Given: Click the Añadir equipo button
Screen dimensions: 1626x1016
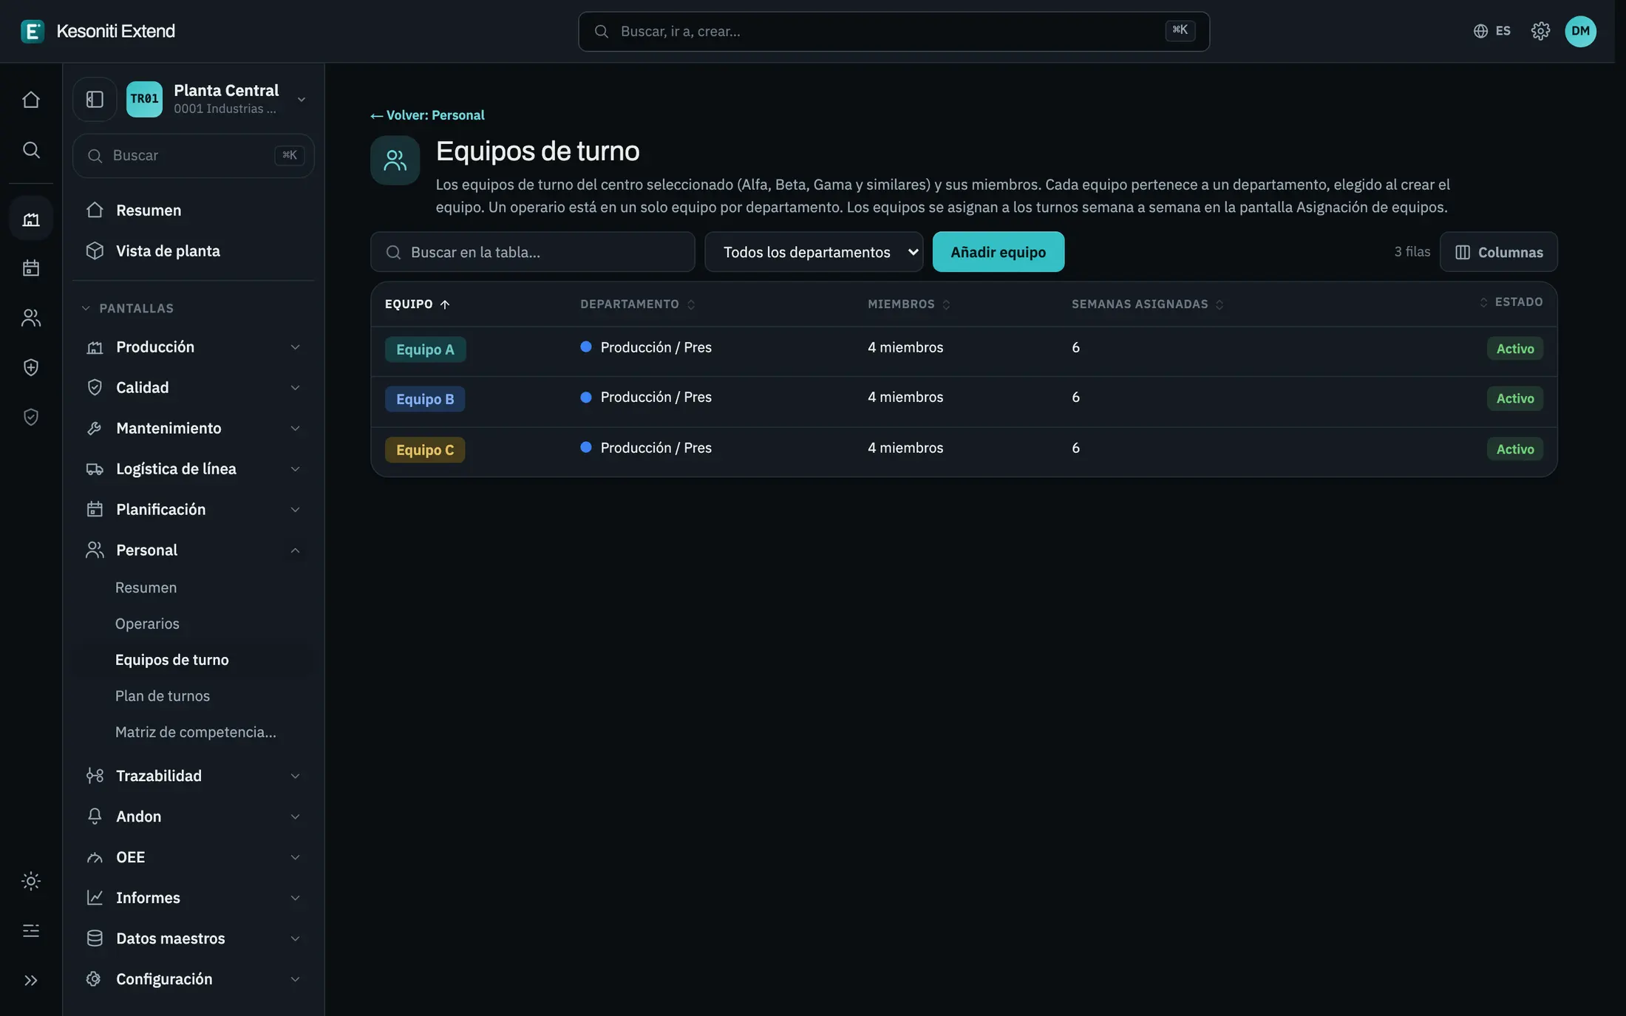Looking at the screenshot, I should point(998,252).
